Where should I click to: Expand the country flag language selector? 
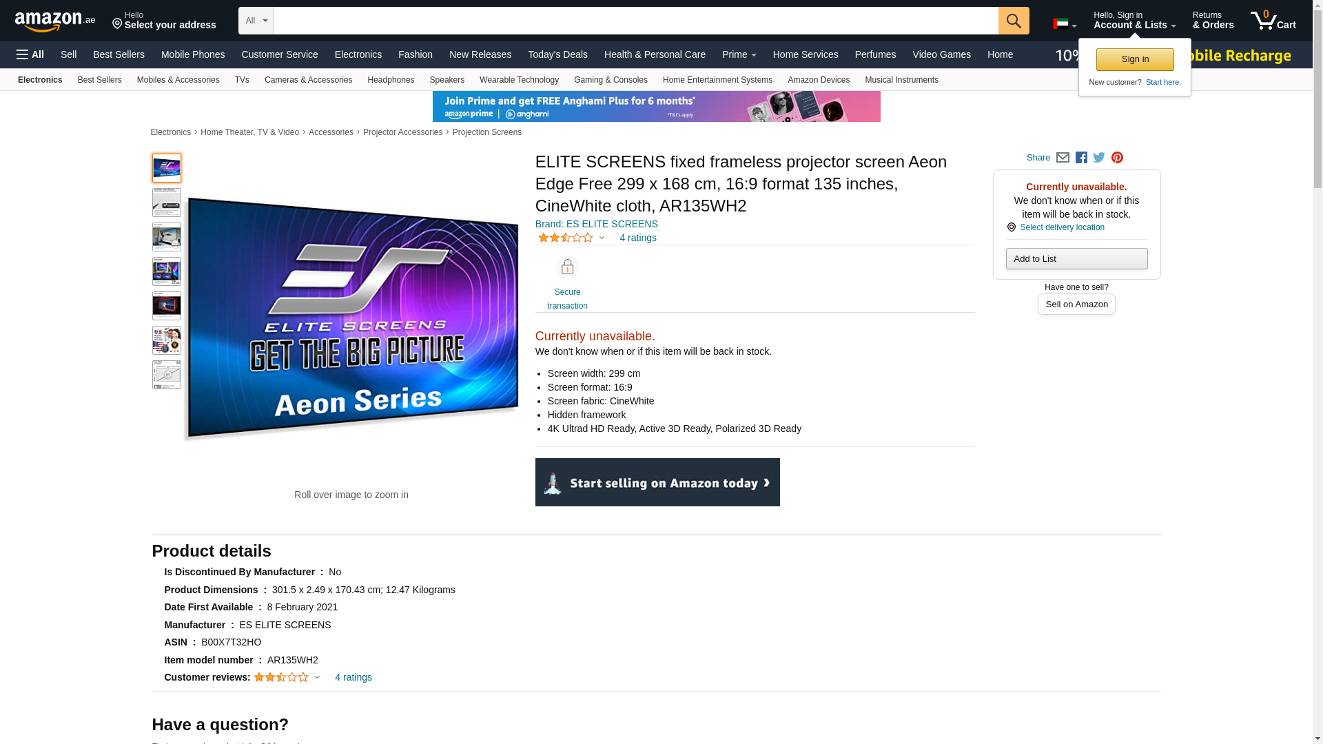point(1064,24)
